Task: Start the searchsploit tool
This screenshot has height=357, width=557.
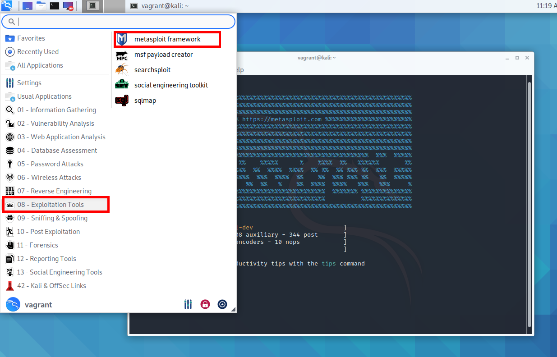Action: point(152,70)
